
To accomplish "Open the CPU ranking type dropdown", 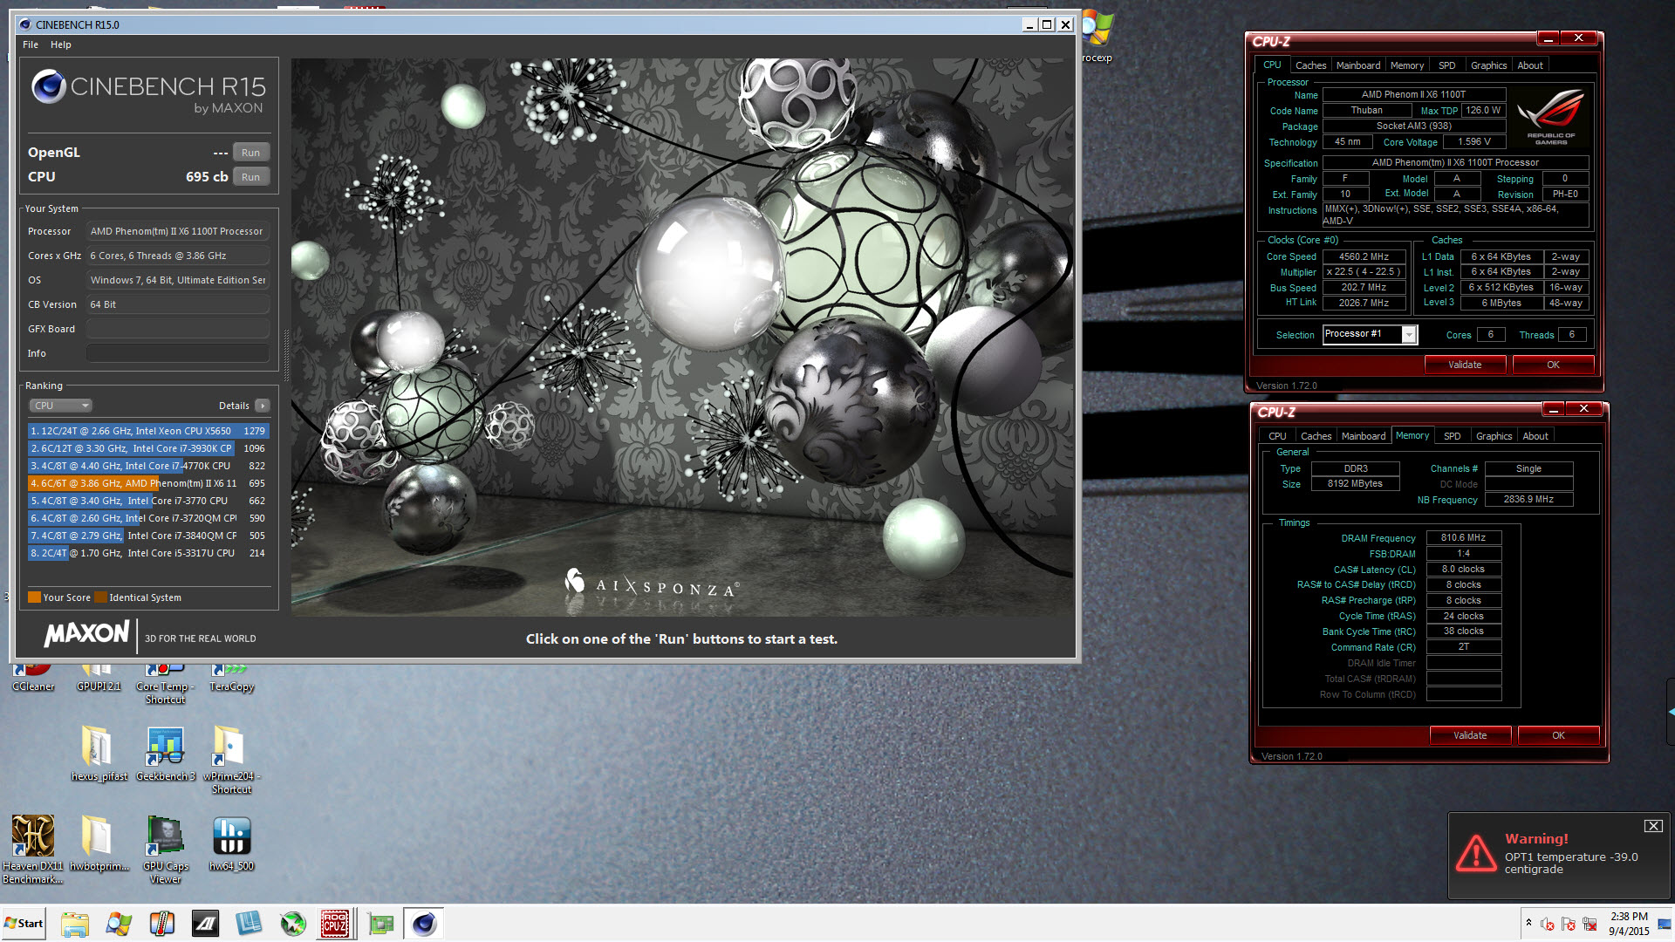I will pyautogui.click(x=61, y=406).
